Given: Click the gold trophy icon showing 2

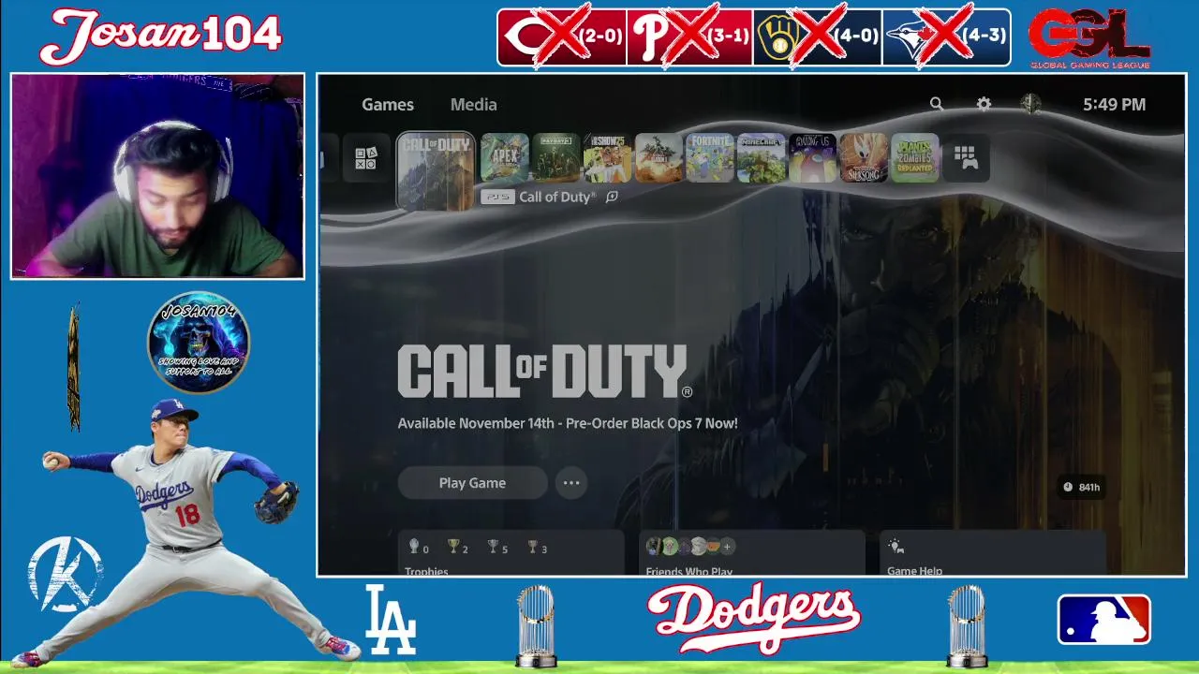Looking at the screenshot, I should point(453,547).
